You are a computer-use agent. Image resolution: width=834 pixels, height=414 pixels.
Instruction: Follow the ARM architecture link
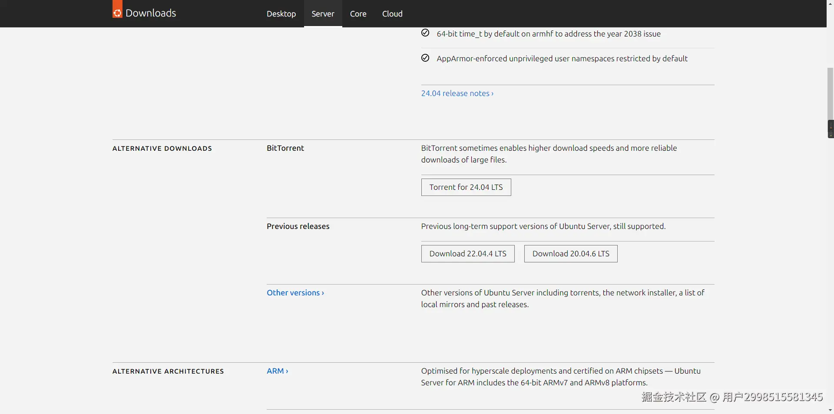point(278,371)
